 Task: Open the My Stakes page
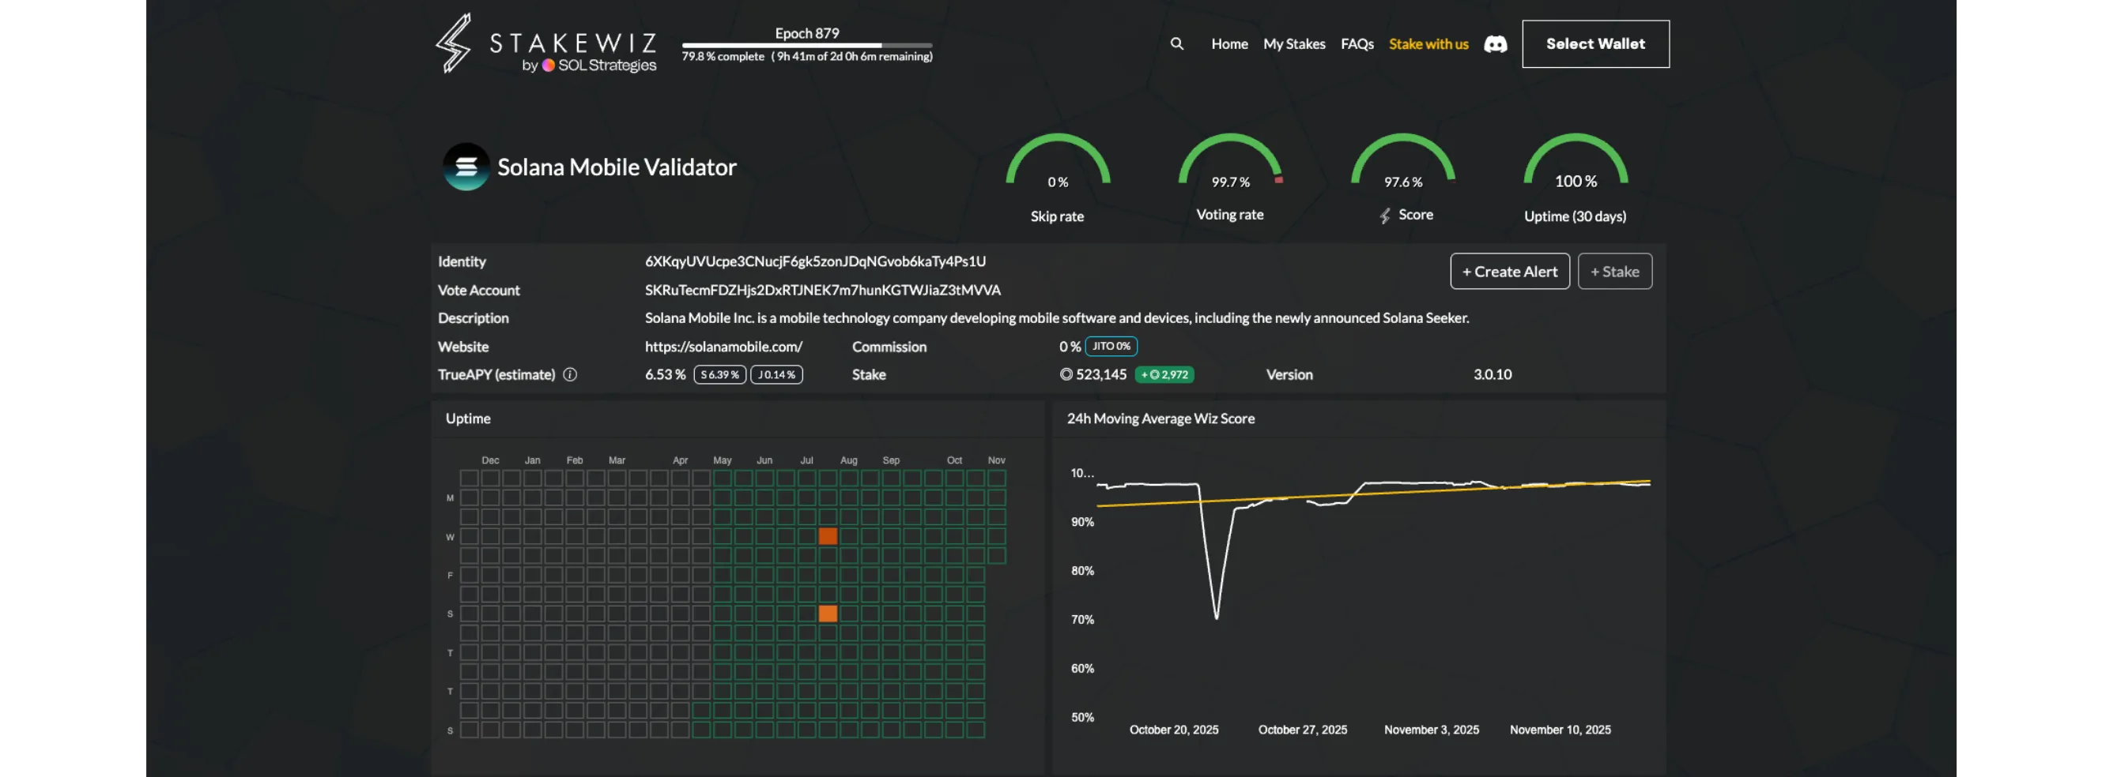1293,44
